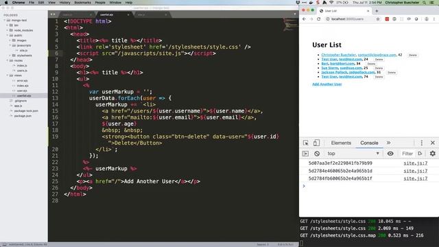The width and height of the screenshot is (439, 247).
Task: Open site.js:7 link for 5d07aa3ef2e229841fb79b99
Action: pyautogui.click(x=416, y=163)
